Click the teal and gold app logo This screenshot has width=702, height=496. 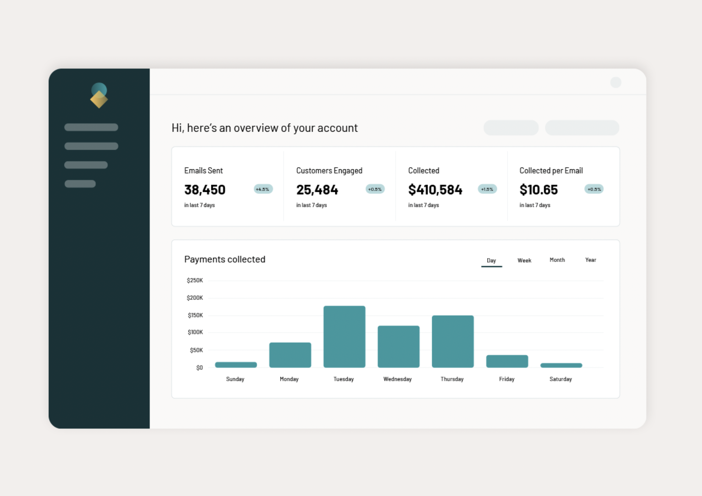pyautogui.click(x=99, y=95)
